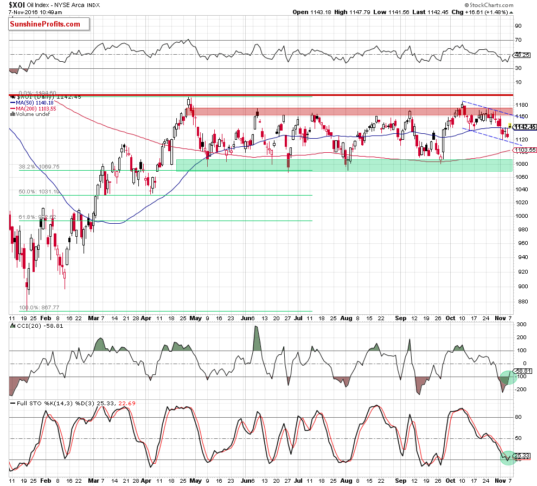Screen dimensions: 537x486
Task: Click the up-arrow triangle beside the Chg value
Action: [512, 12]
